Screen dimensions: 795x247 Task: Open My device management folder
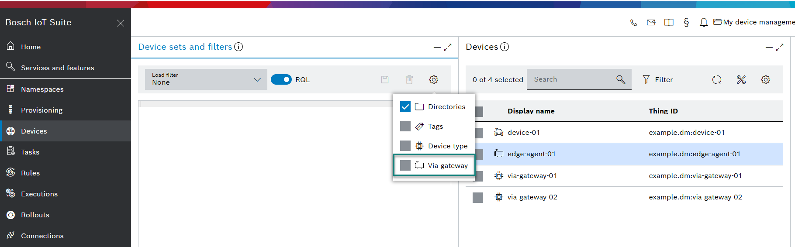coord(754,22)
